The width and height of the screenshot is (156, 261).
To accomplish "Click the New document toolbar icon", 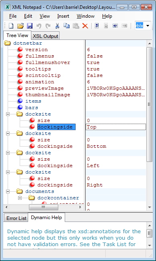I will 11,26.
